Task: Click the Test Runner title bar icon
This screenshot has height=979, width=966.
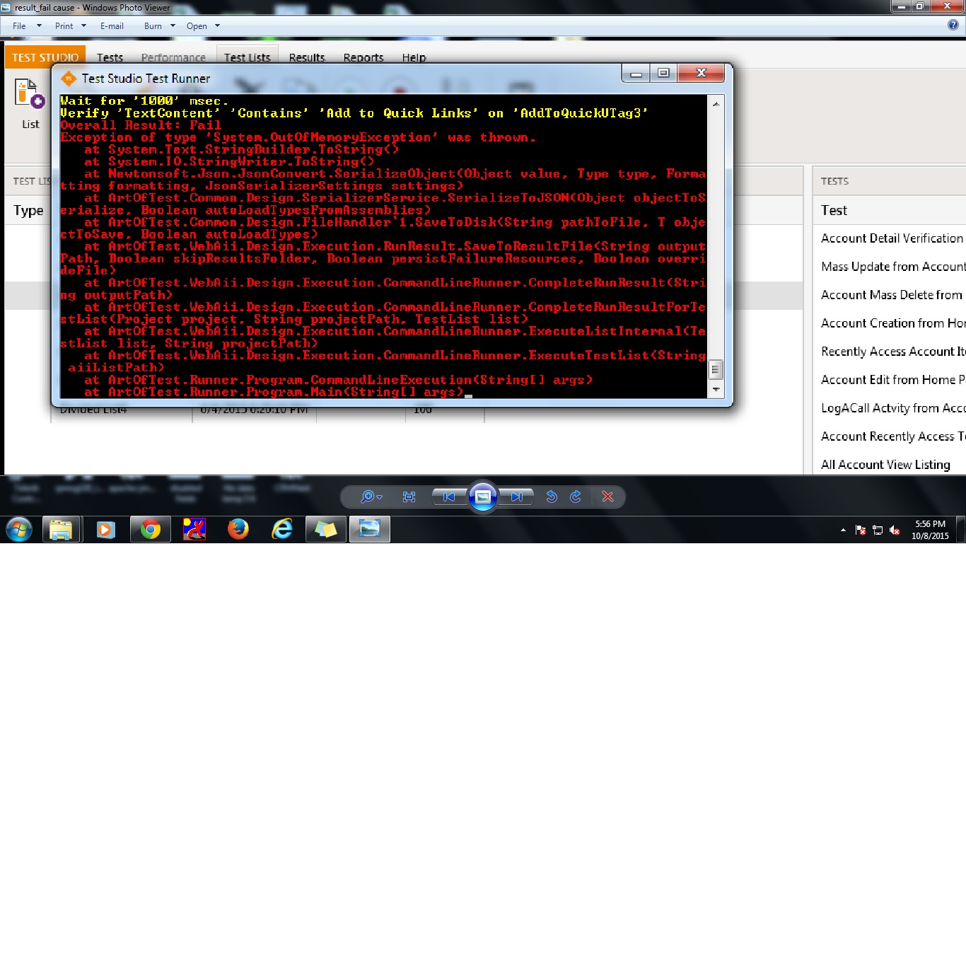Action: point(69,79)
